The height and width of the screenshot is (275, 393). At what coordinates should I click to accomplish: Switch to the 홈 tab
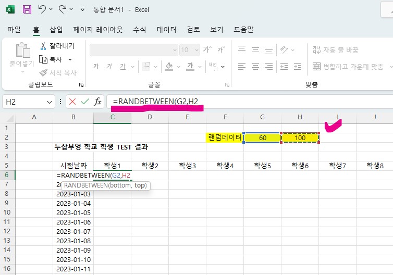point(36,30)
